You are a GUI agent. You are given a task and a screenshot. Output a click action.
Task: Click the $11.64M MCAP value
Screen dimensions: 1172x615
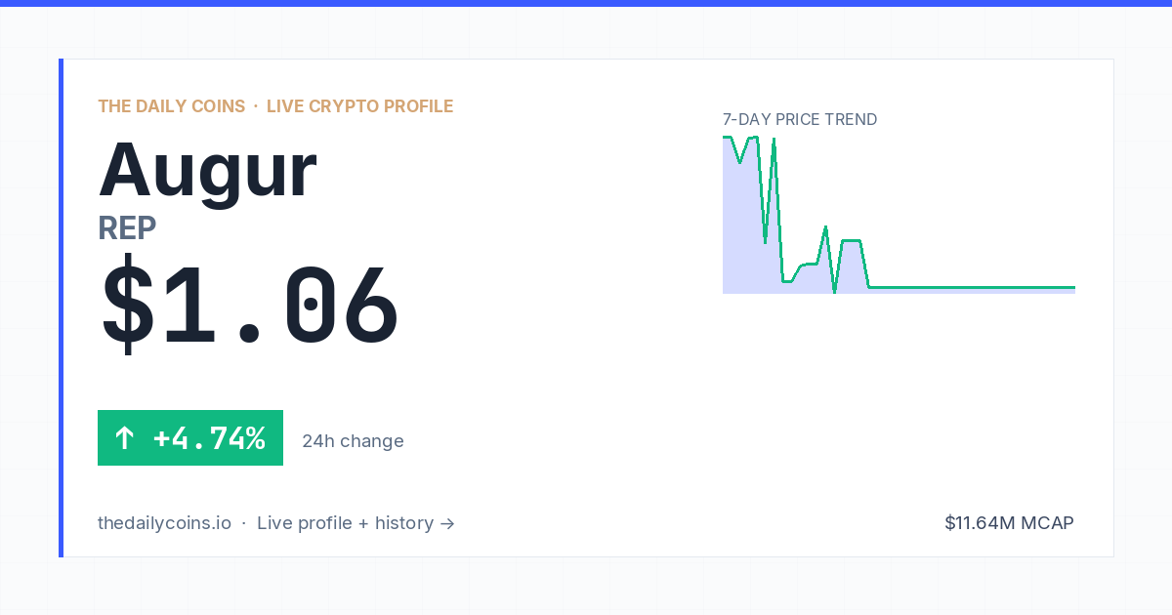[x=1009, y=523]
